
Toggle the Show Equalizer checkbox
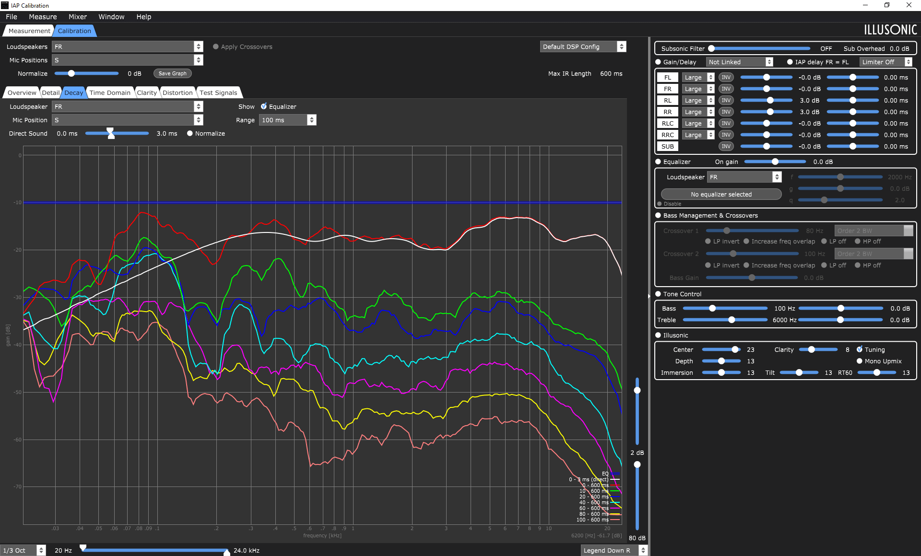264,106
